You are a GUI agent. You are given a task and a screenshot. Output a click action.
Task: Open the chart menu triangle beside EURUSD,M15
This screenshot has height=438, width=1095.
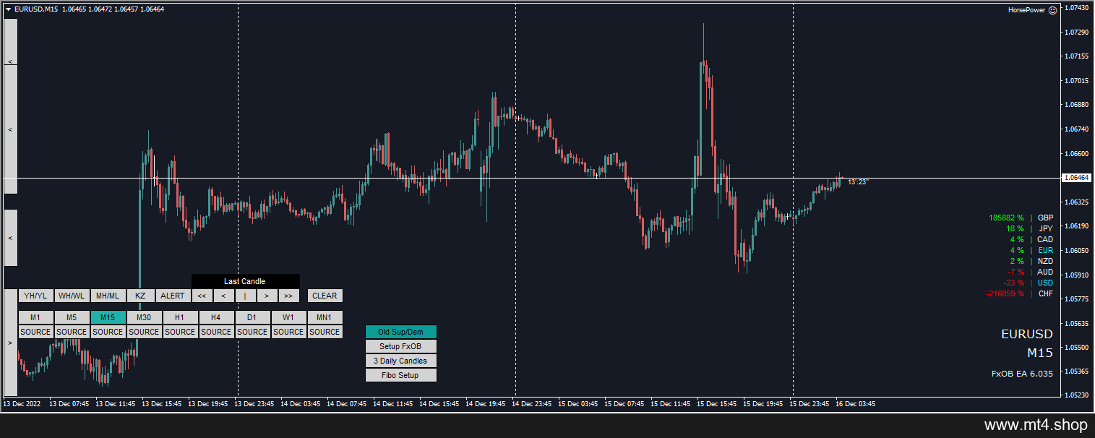(8, 9)
